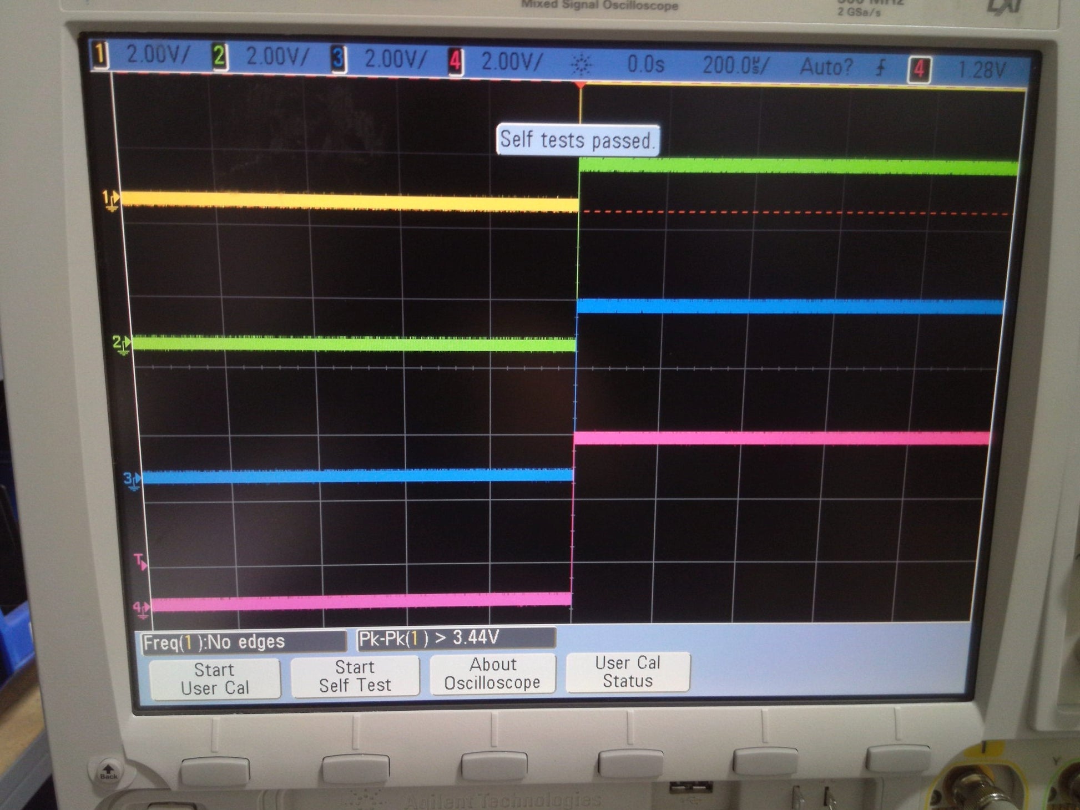Click channel 2 green indicator badge

(220, 57)
